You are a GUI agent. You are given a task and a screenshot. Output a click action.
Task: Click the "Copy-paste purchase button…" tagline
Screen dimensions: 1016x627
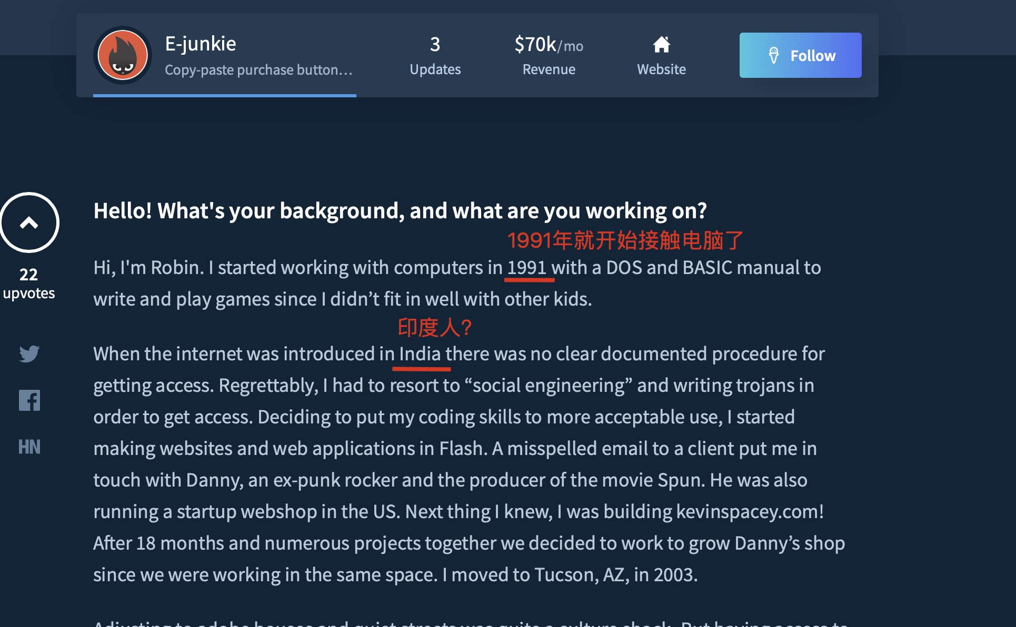click(258, 70)
